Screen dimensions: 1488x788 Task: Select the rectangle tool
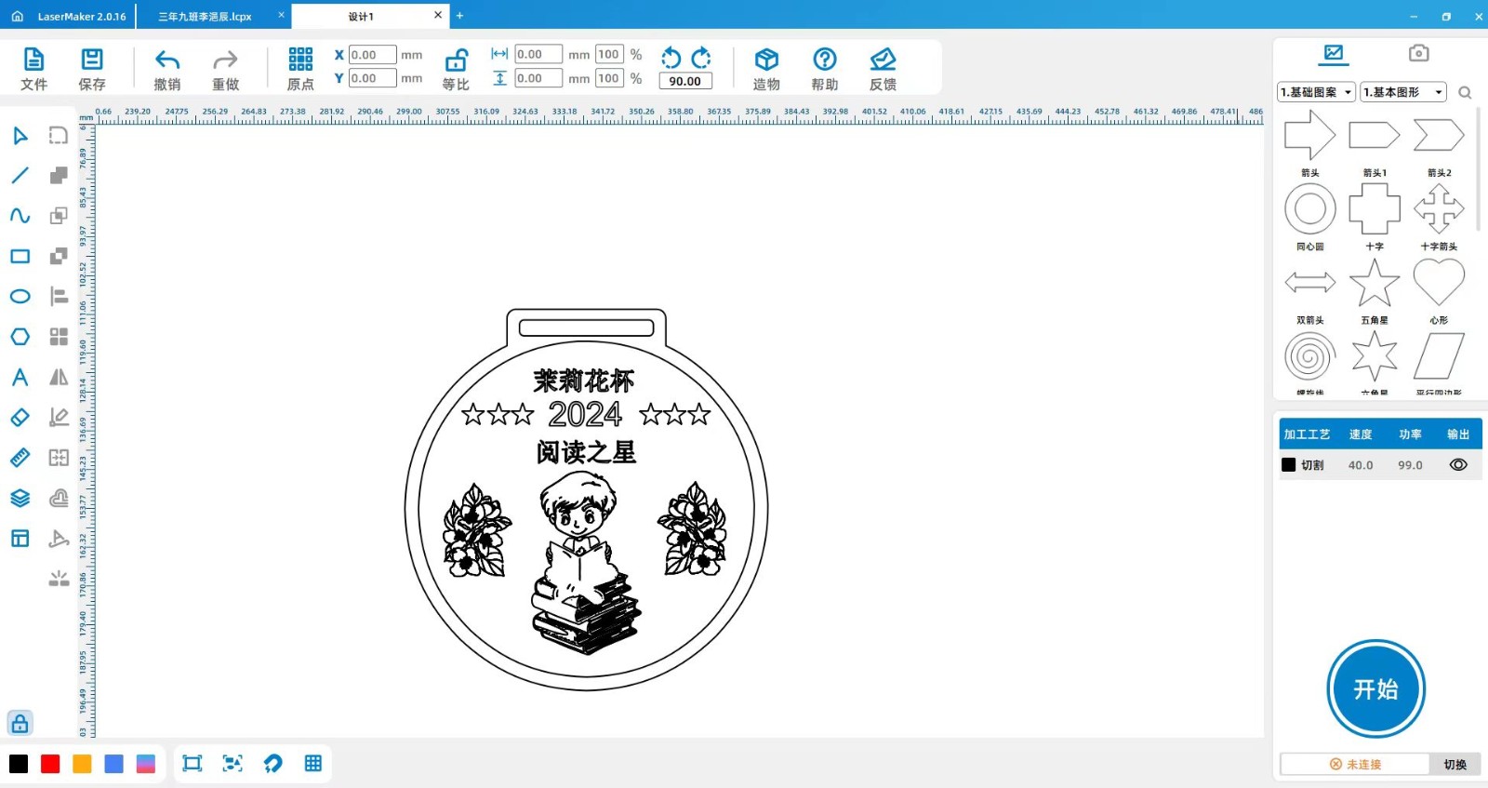click(x=20, y=256)
